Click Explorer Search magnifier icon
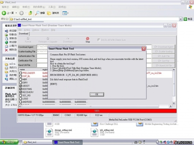Screen dimensions: 194x145 (x=37, y=13)
